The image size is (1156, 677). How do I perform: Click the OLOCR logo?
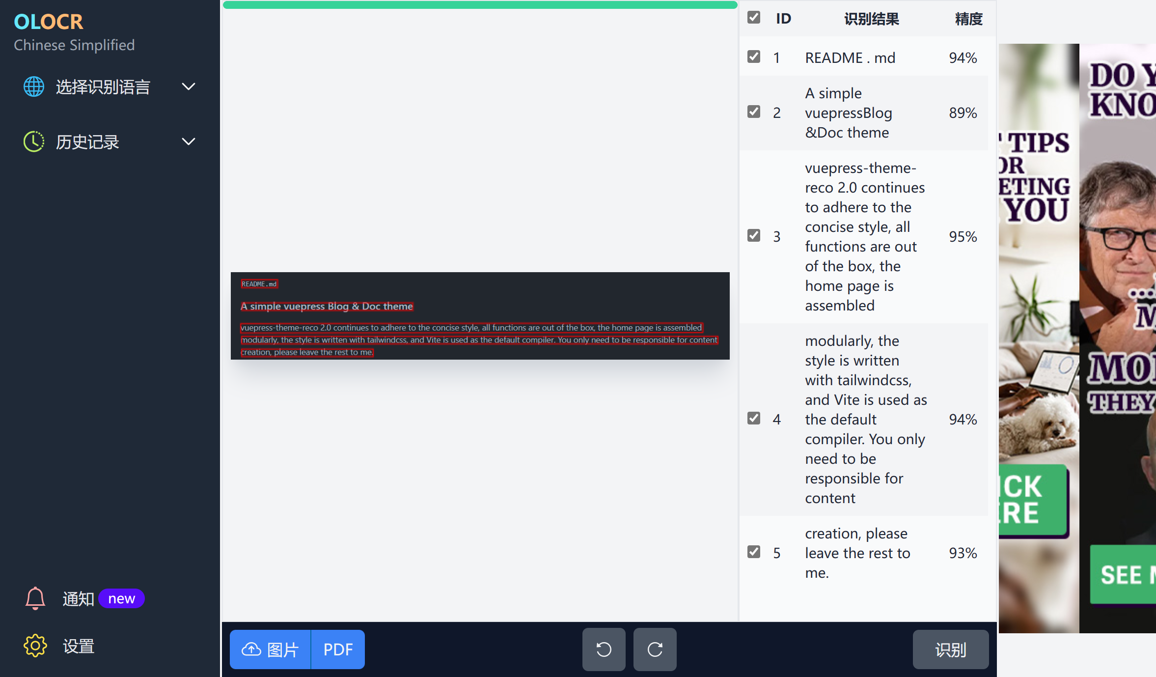49,22
